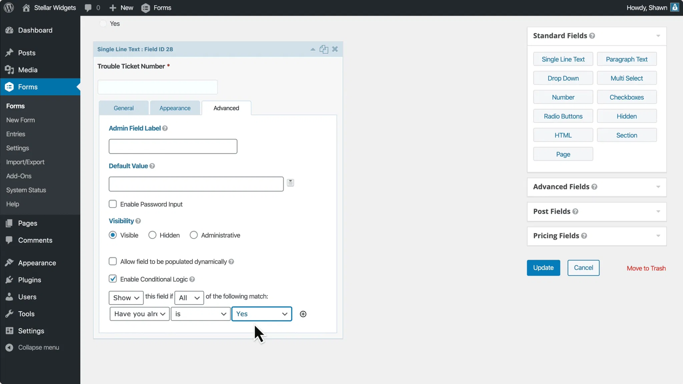Enable Password Input checkbox
The height and width of the screenshot is (384, 683).
[x=113, y=204]
